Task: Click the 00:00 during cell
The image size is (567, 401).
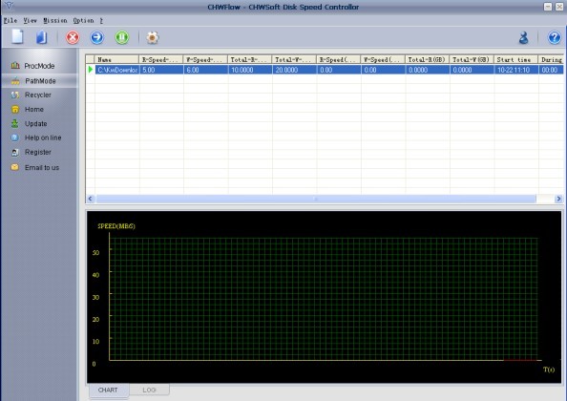Action: 551,70
